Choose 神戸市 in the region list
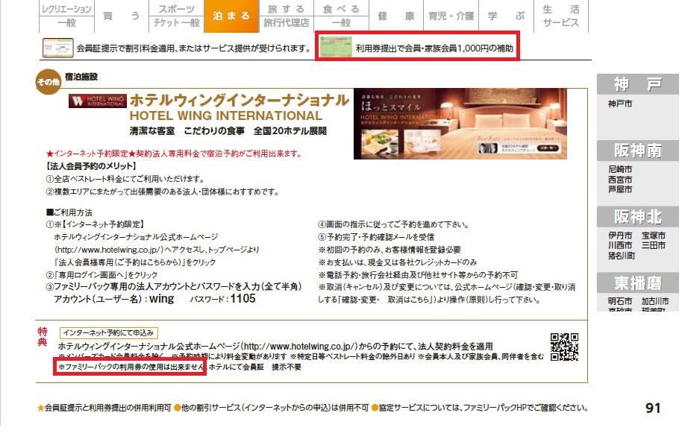682x442 pixels. tap(620, 104)
